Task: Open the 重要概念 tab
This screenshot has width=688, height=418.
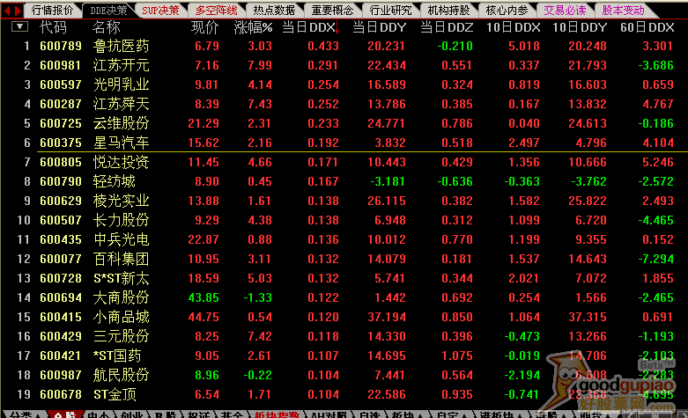Action: coord(332,10)
